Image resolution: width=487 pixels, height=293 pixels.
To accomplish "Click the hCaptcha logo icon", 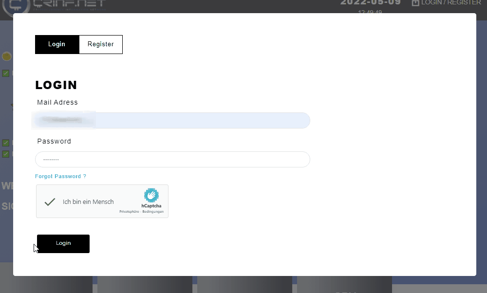I will click(151, 195).
